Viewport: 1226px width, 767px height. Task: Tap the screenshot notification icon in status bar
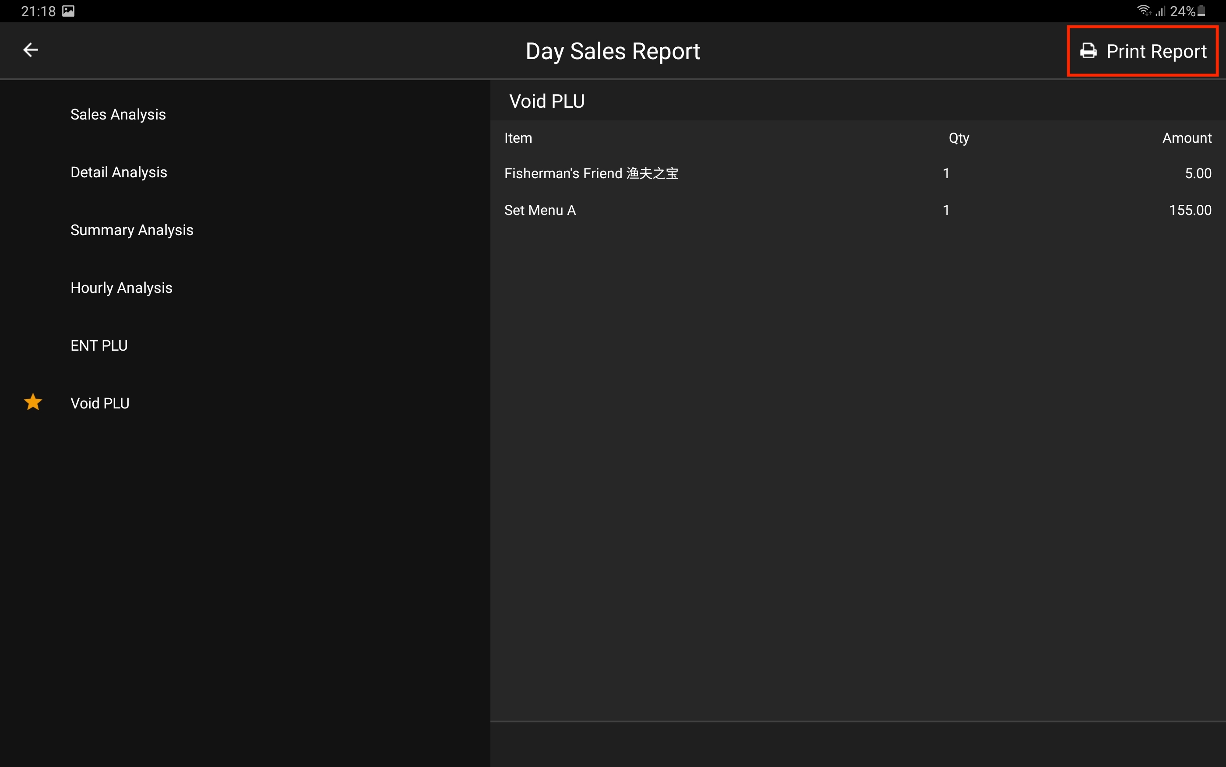[x=68, y=11]
